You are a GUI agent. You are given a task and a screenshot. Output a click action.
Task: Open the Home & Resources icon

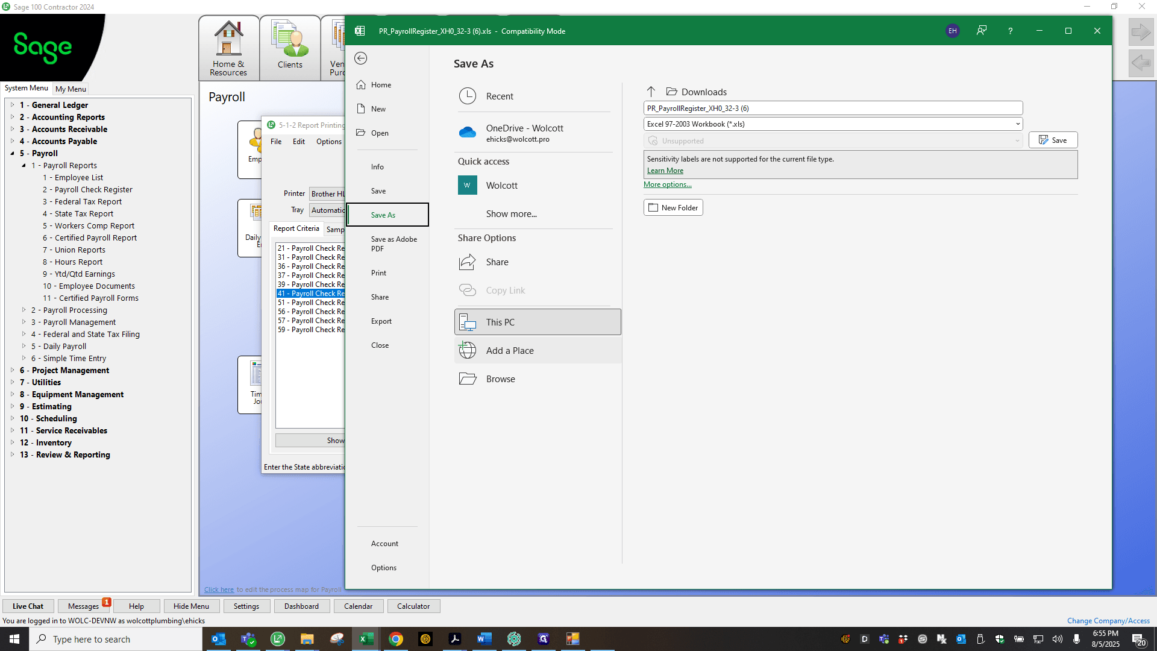(x=228, y=48)
